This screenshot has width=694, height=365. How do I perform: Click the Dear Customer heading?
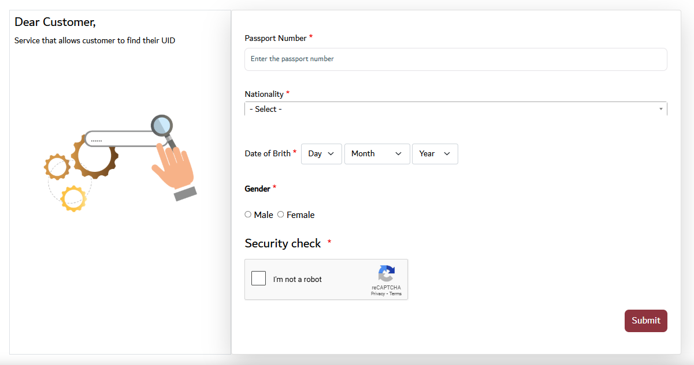coord(55,22)
